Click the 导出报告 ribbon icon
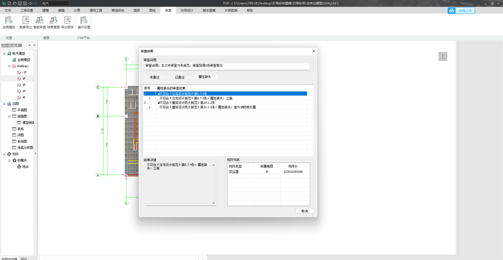Screen dimensions: 503x260 (67, 23)
